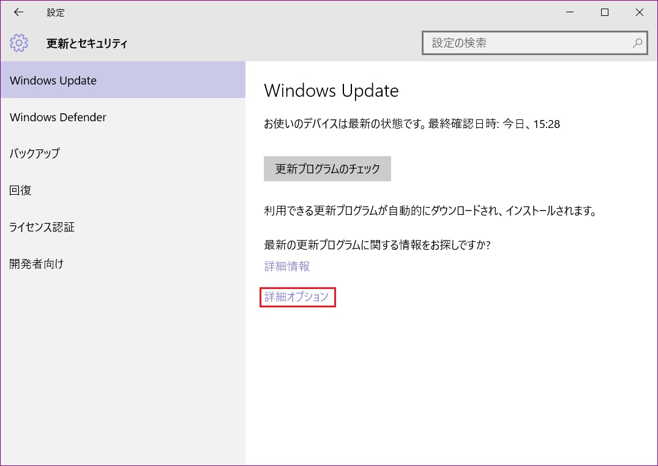The height and width of the screenshot is (466, 658).
Task: Click the 自動的にダウンロード description text
Action: tap(430, 210)
